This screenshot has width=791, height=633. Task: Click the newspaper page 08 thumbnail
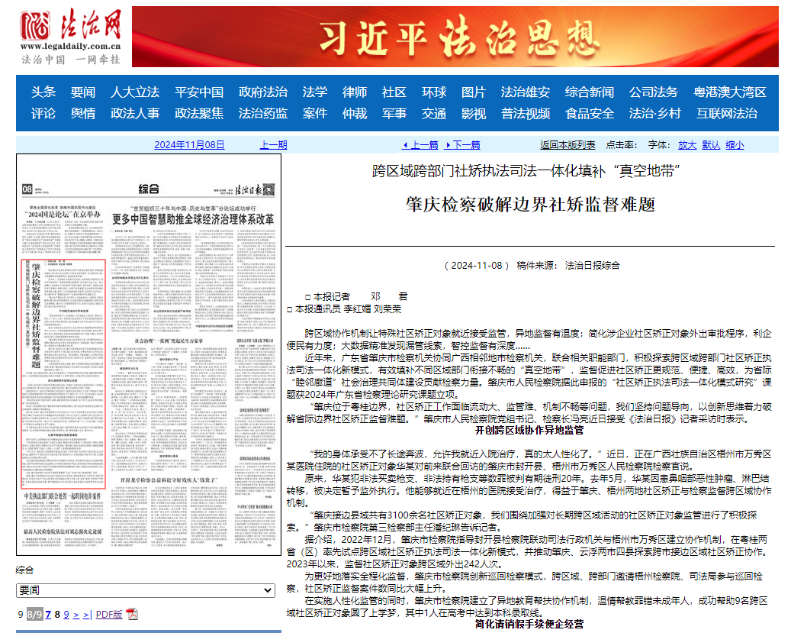(x=148, y=354)
